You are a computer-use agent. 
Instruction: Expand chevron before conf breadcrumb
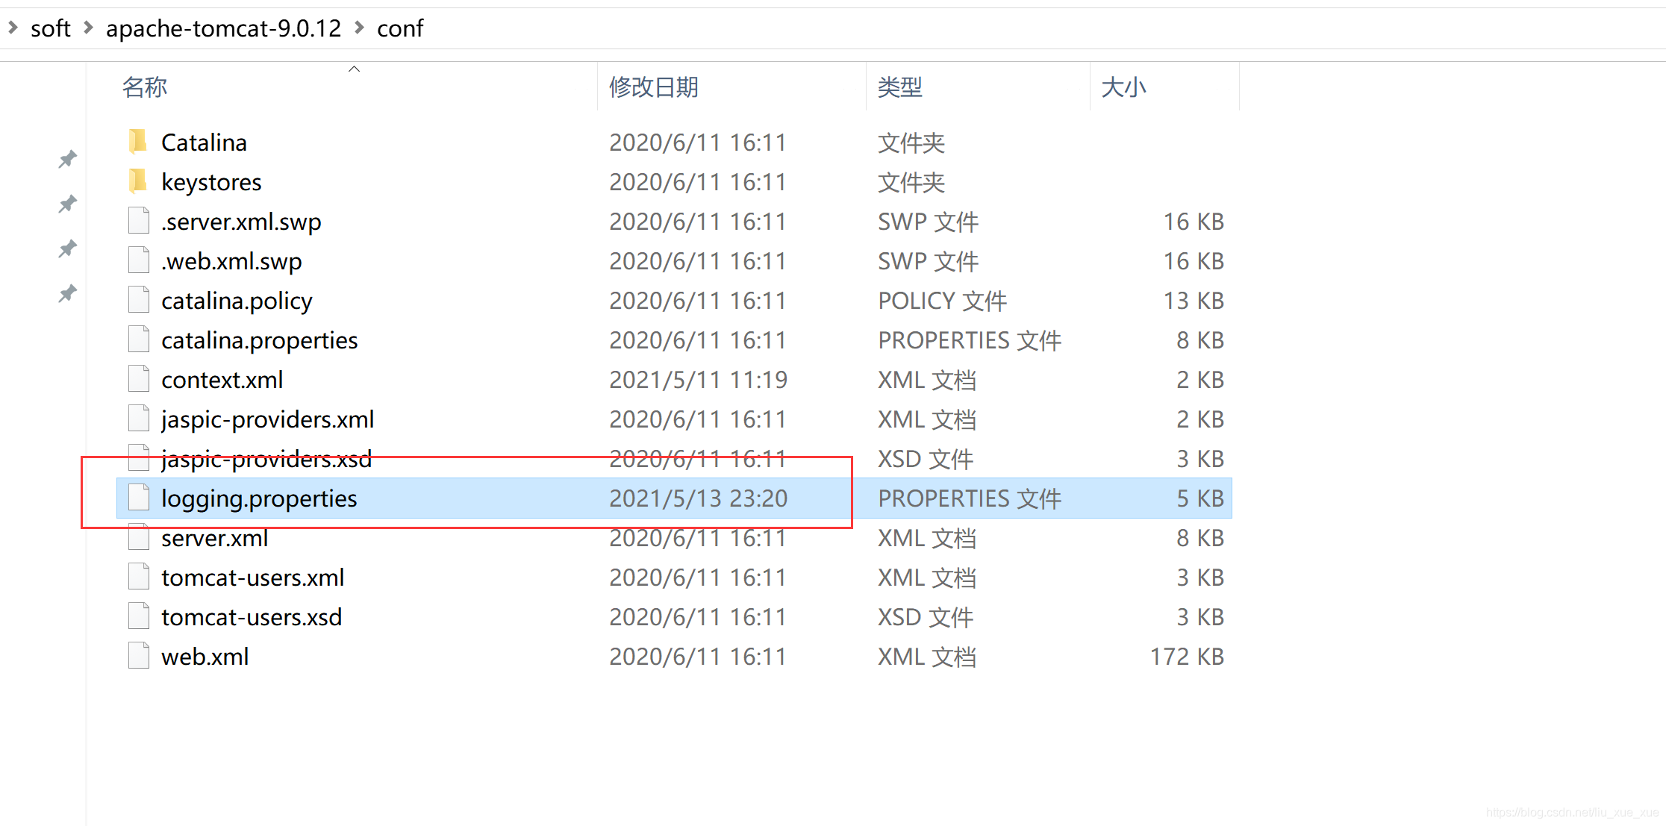360,28
